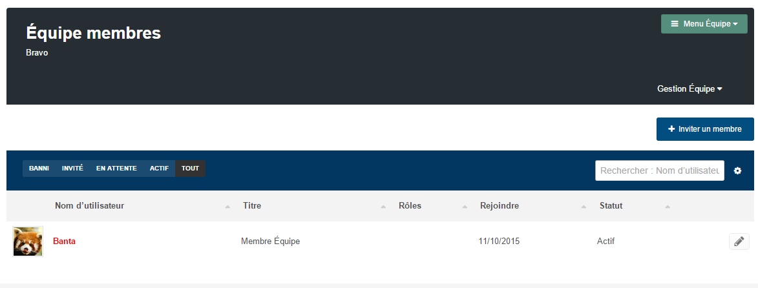This screenshot has height=288, width=758.
Task: Click the gear settings icon beside search
Action: click(737, 170)
